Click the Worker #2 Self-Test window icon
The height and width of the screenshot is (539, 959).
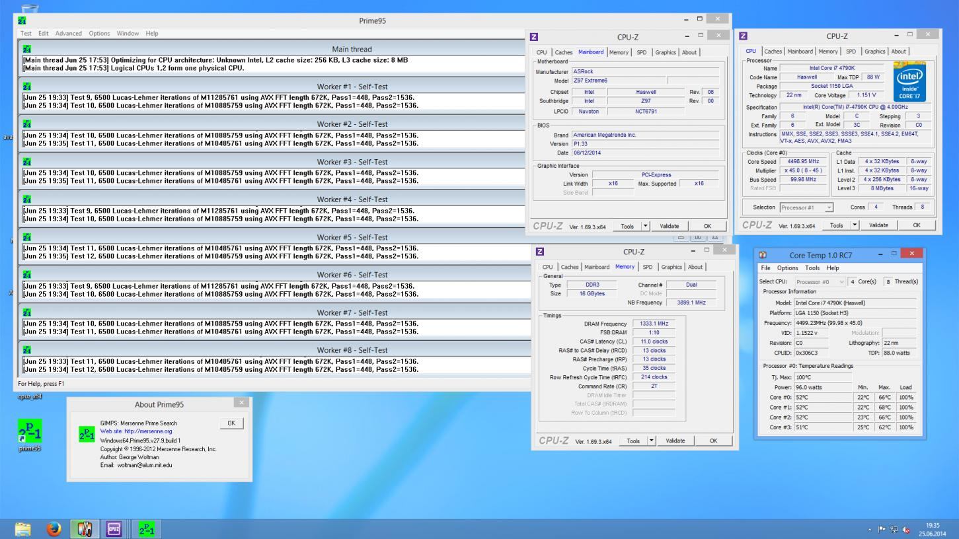tap(26, 124)
